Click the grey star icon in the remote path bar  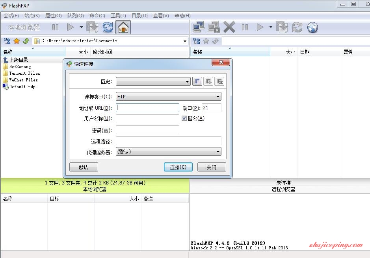pyautogui.click(x=206, y=41)
